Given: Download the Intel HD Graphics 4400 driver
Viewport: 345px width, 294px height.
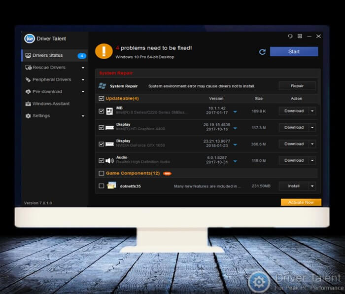Looking at the screenshot, I should (x=294, y=127).
